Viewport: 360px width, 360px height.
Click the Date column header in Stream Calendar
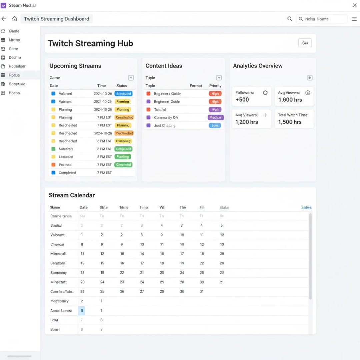(x=84, y=207)
